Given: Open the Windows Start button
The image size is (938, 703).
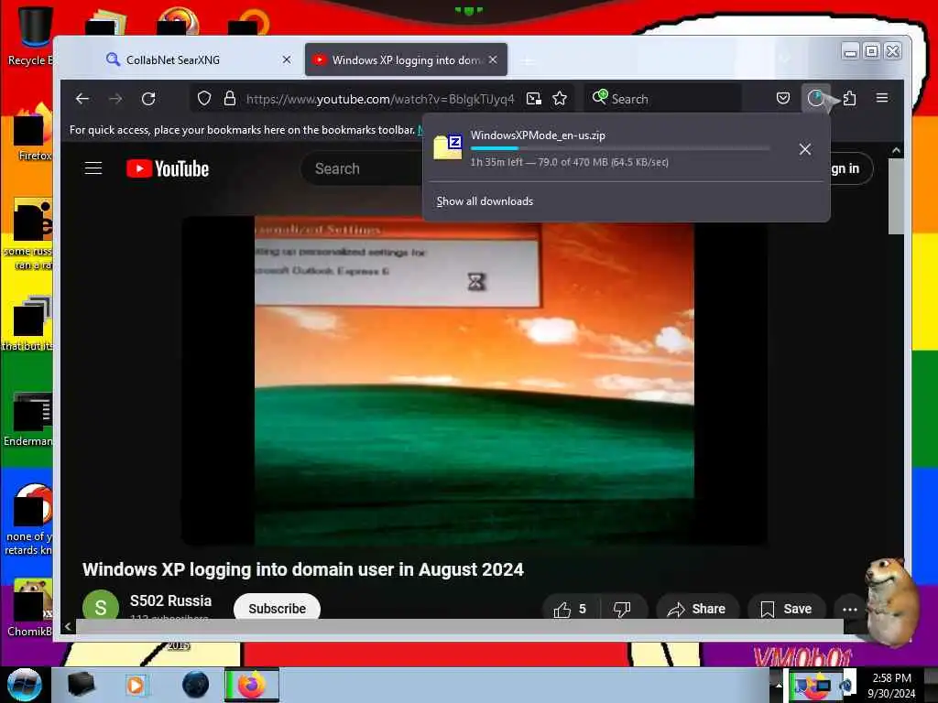Looking at the screenshot, I should [x=25, y=685].
